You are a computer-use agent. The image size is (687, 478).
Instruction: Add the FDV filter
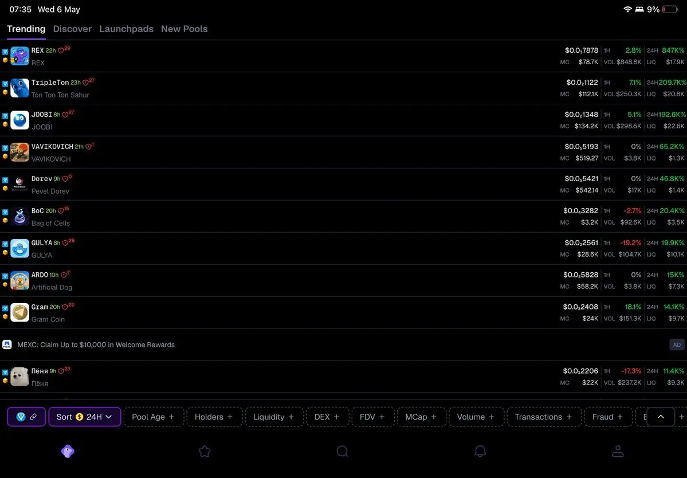point(372,417)
